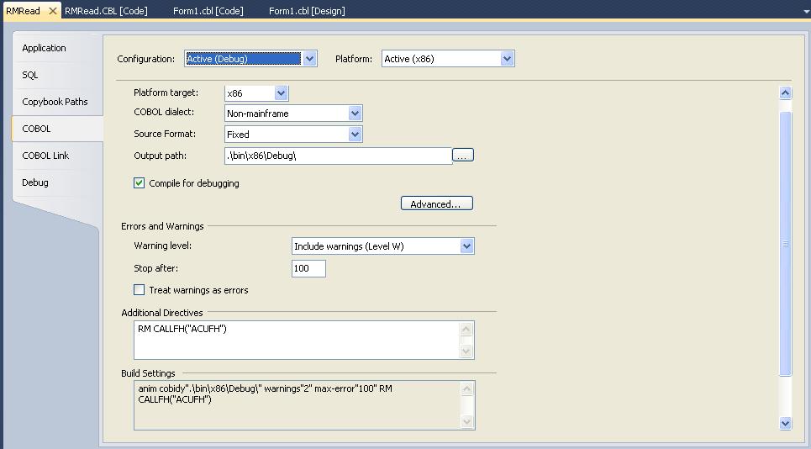Open the Configuration dropdown
The height and width of the screenshot is (449, 811).
309,59
